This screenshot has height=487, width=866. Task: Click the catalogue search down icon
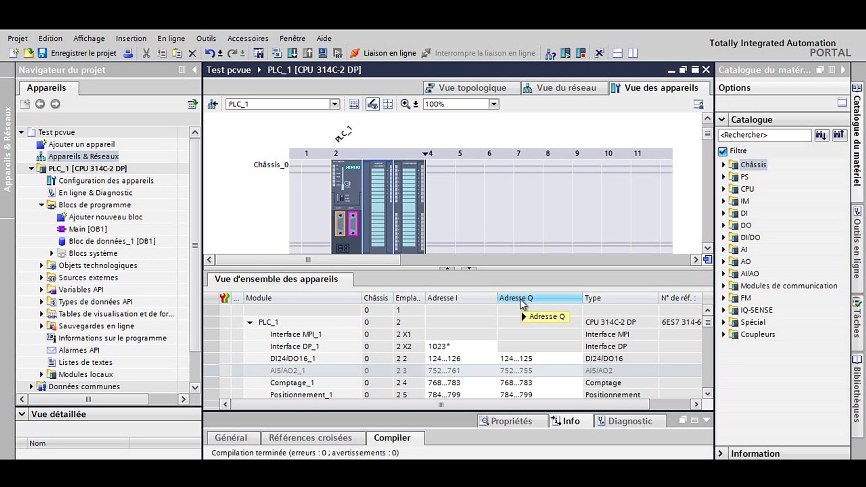[821, 135]
